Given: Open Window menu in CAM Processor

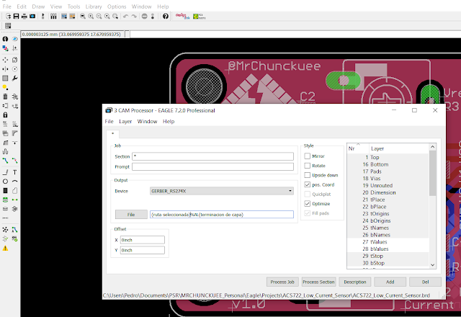Looking at the screenshot, I should (x=147, y=122).
